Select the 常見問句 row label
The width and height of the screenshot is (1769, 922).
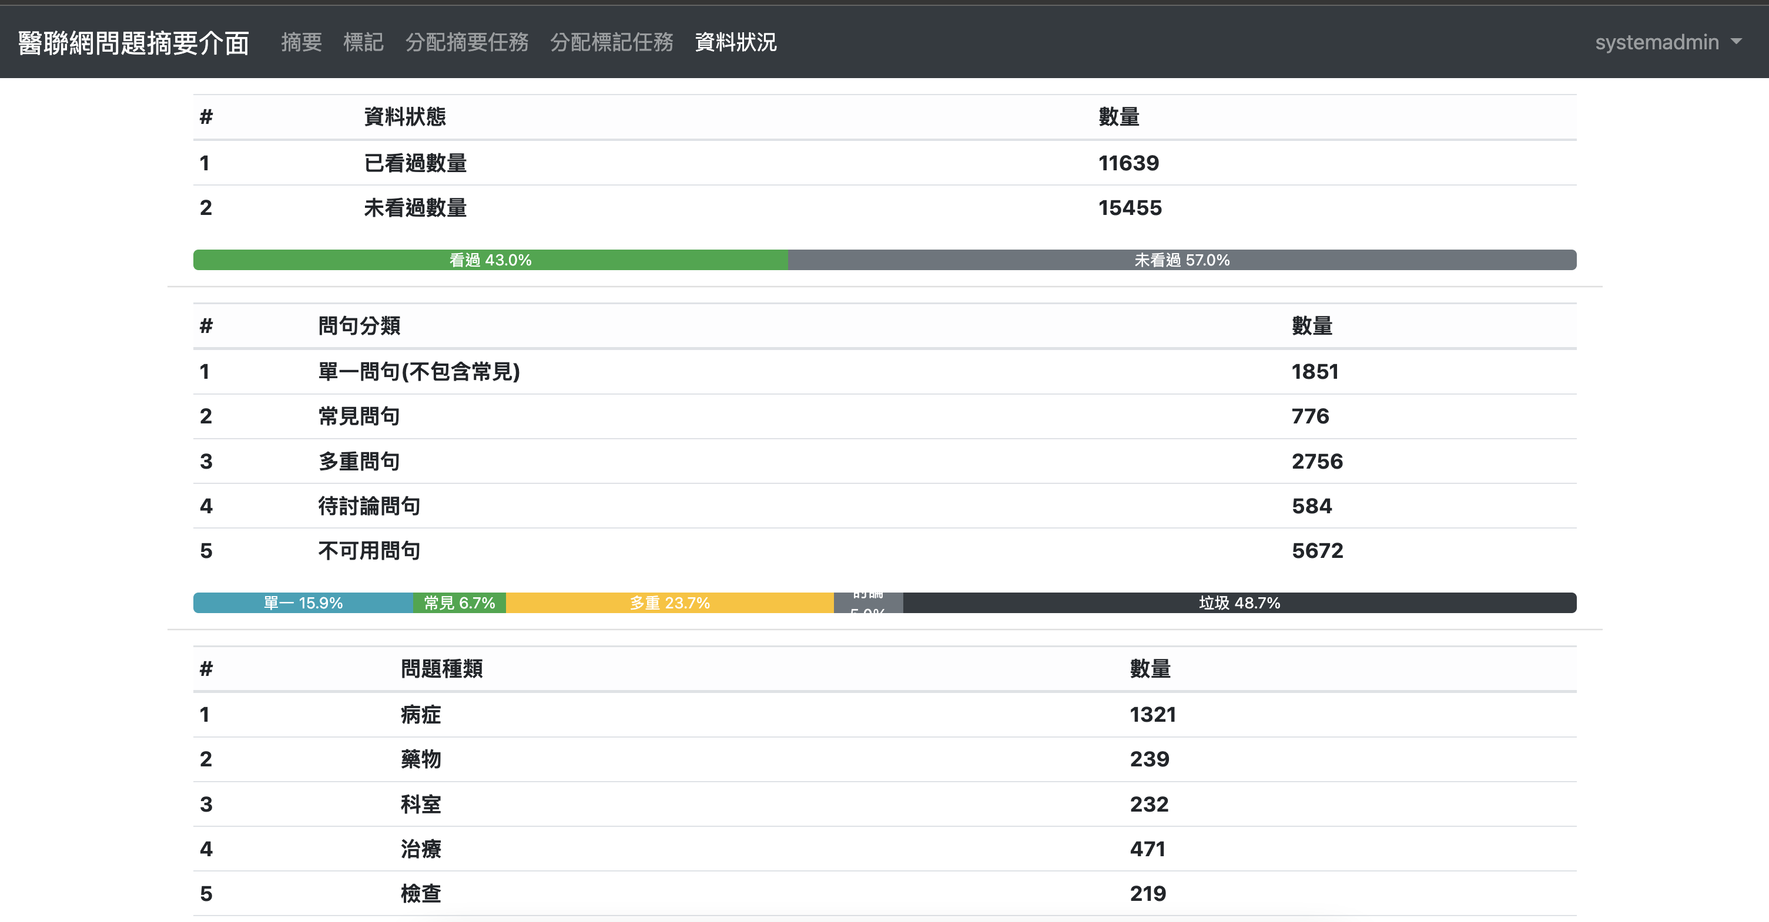click(359, 416)
